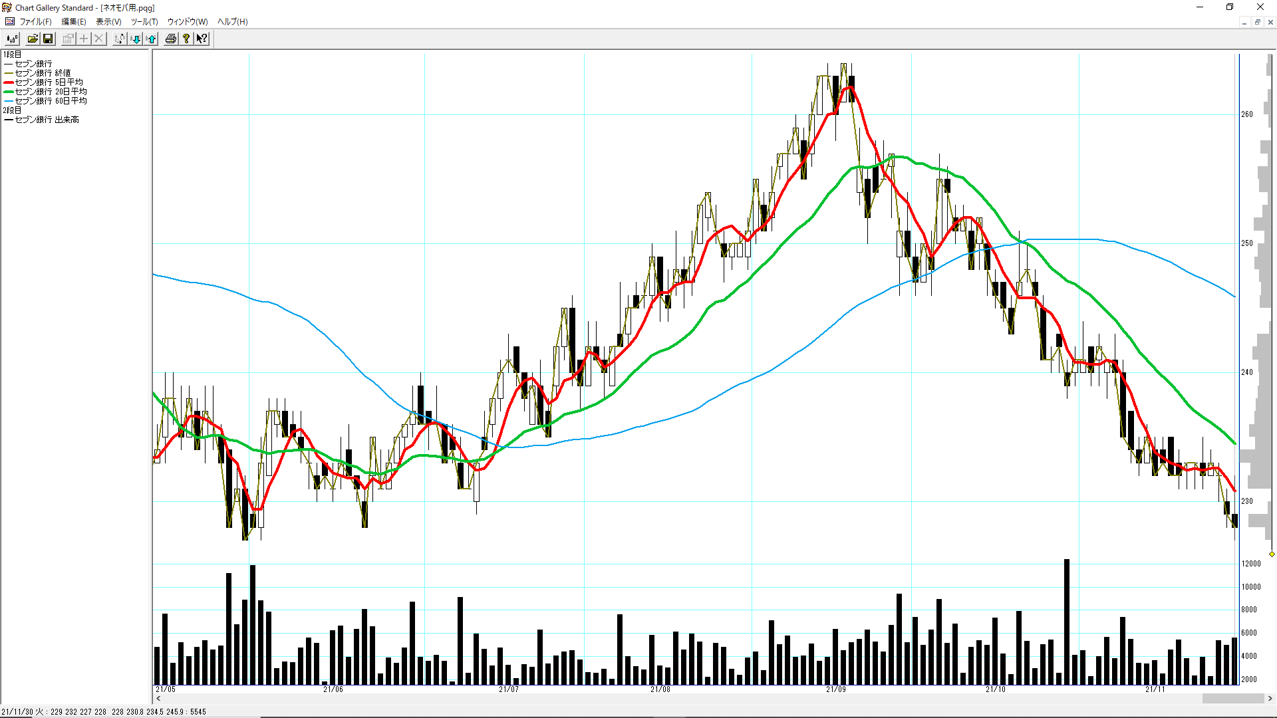The width and height of the screenshot is (1277, 718).
Task: Click the horizontal scrollbar right arrow
Action: click(x=1270, y=699)
